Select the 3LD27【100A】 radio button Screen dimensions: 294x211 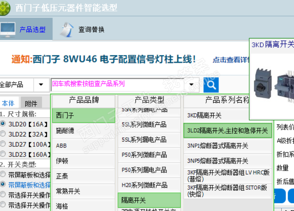click(x=3, y=144)
